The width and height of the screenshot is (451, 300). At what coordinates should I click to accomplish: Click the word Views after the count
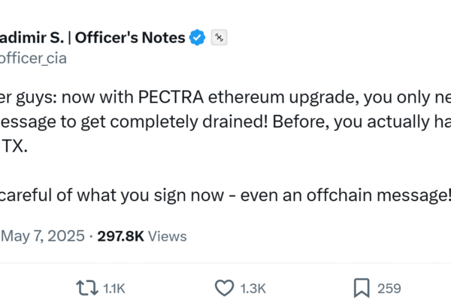point(168,236)
